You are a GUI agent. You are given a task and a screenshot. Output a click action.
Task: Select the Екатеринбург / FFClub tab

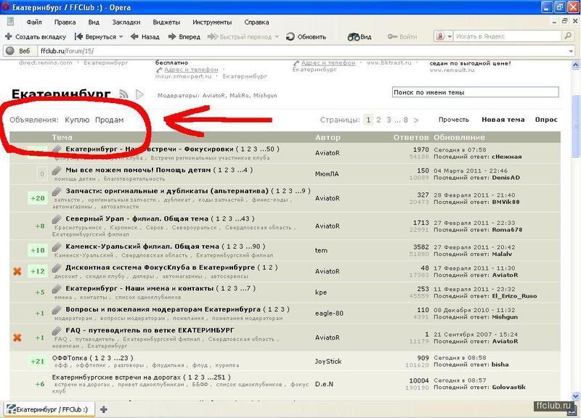(x=49, y=409)
